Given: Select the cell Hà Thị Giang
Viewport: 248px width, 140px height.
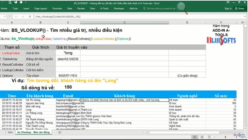Looking at the screenshot, I should pos(41,100).
